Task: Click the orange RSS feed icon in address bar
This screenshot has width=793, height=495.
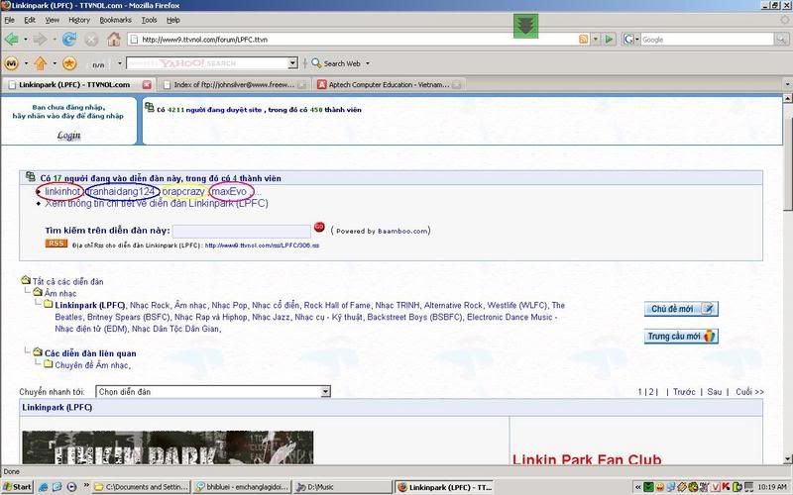Action: 583,39
